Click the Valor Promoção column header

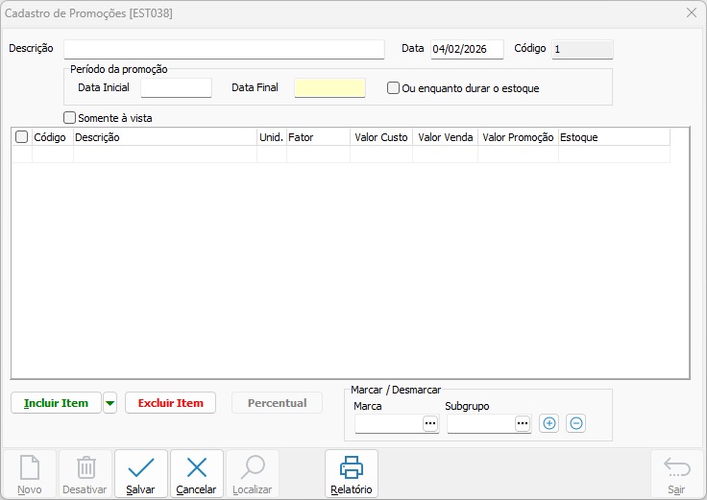point(518,137)
